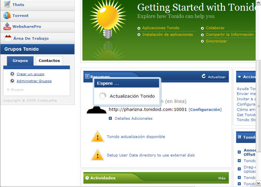This screenshot has width=261, height=187.
Task: Click the Instalación de aplicaciones link
Action: 167,34
